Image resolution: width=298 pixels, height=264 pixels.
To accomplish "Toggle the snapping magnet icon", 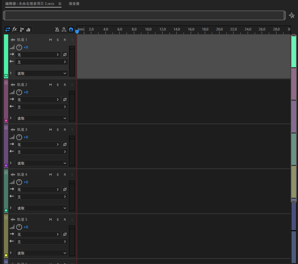I will click(x=71, y=30).
